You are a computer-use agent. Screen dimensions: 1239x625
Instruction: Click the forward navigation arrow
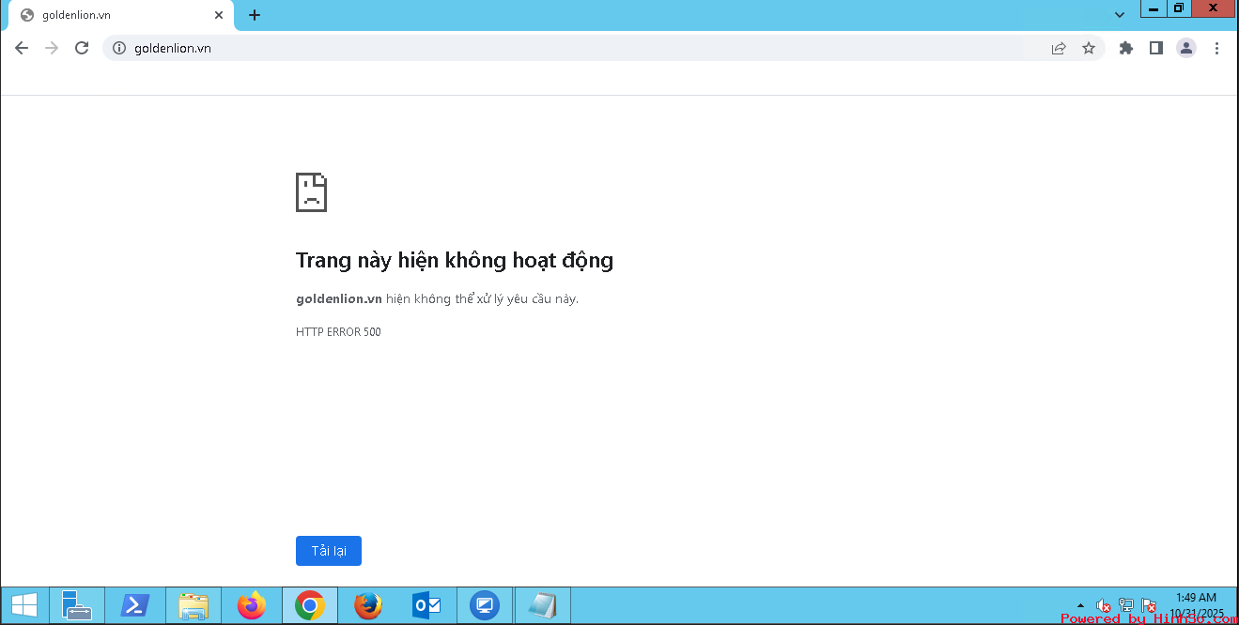coord(52,48)
